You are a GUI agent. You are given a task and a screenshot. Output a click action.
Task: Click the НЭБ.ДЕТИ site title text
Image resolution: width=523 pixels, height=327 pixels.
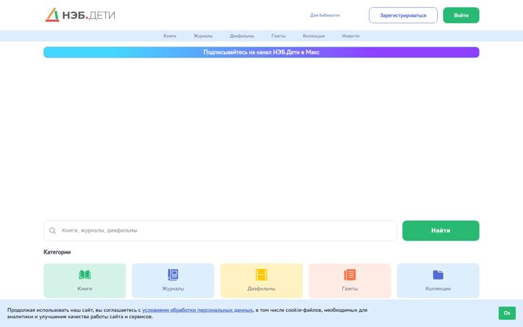pos(89,15)
